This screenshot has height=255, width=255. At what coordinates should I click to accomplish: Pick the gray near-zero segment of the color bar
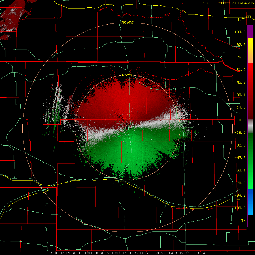pyautogui.click(x=250, y=126)
